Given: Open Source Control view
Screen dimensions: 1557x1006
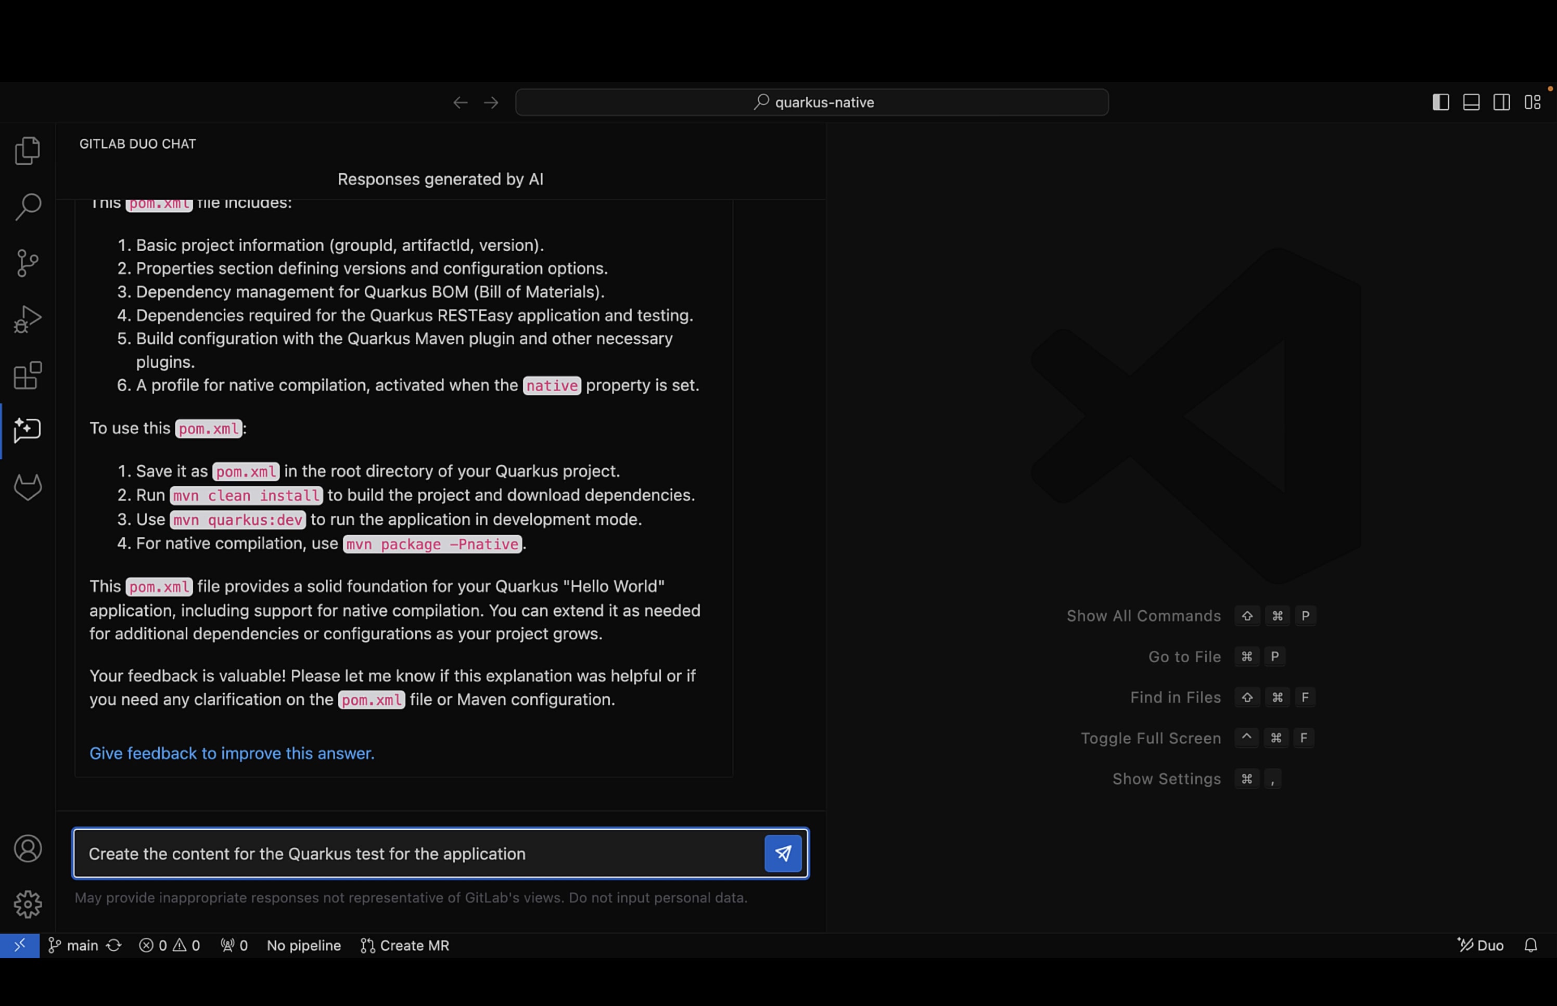Looking at the screenshot, I should [28, 263].
